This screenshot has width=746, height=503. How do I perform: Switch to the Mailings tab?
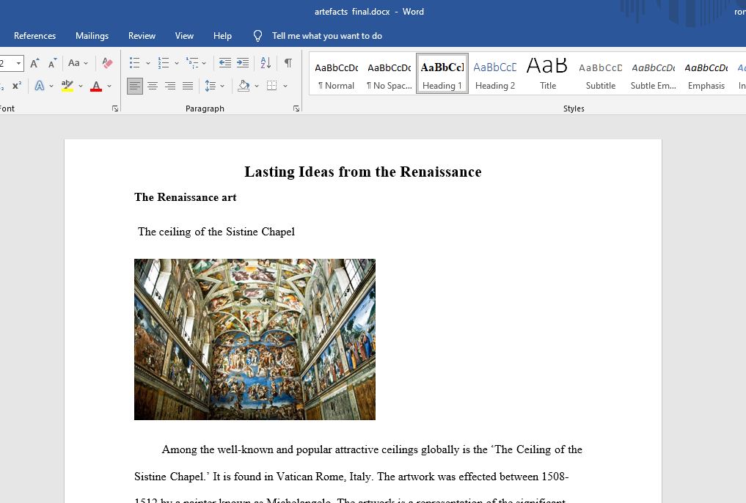(x=92, y=36)
